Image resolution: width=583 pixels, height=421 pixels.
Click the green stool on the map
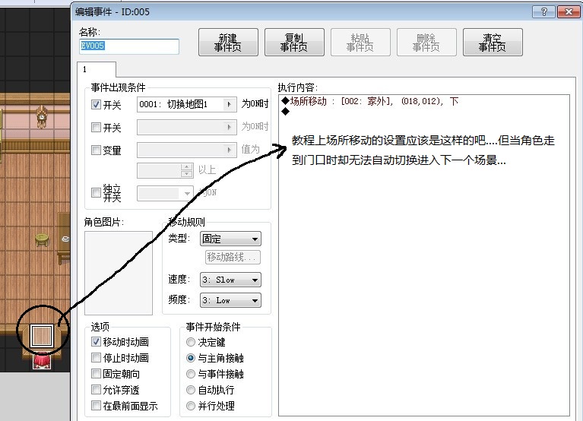[42, 239]
